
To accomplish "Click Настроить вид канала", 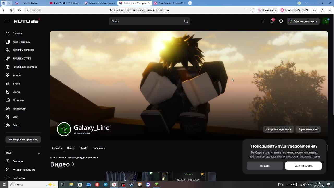I will click(278, 129).
